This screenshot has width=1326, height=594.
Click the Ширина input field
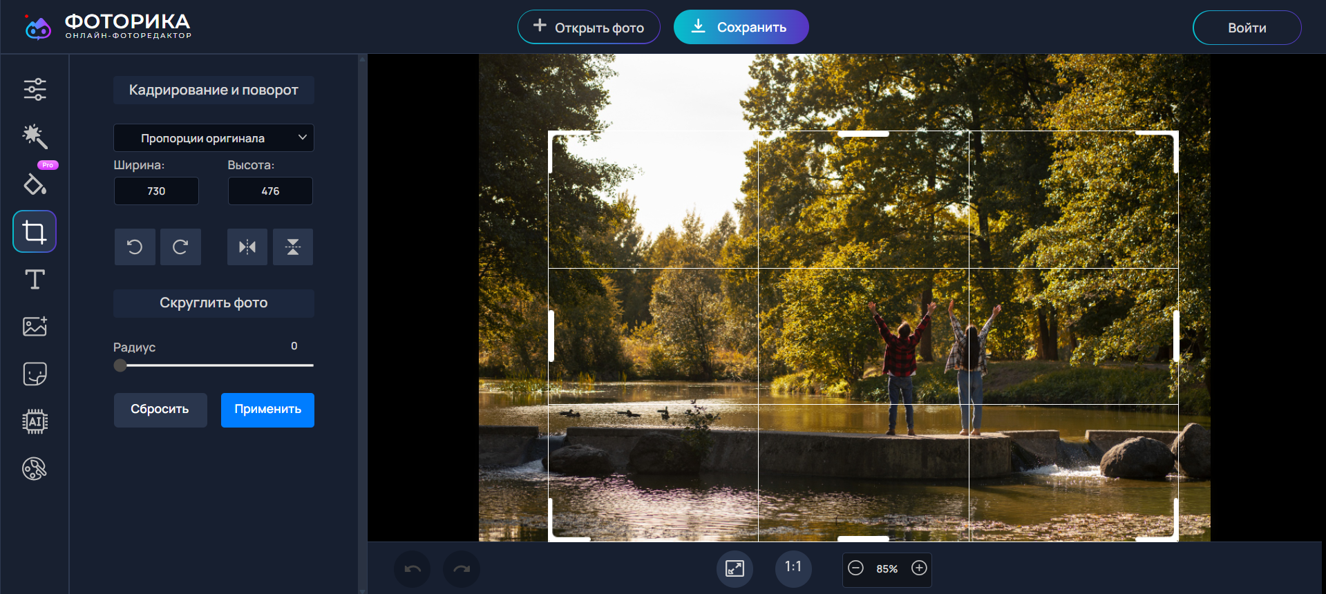tap(156, 191)
